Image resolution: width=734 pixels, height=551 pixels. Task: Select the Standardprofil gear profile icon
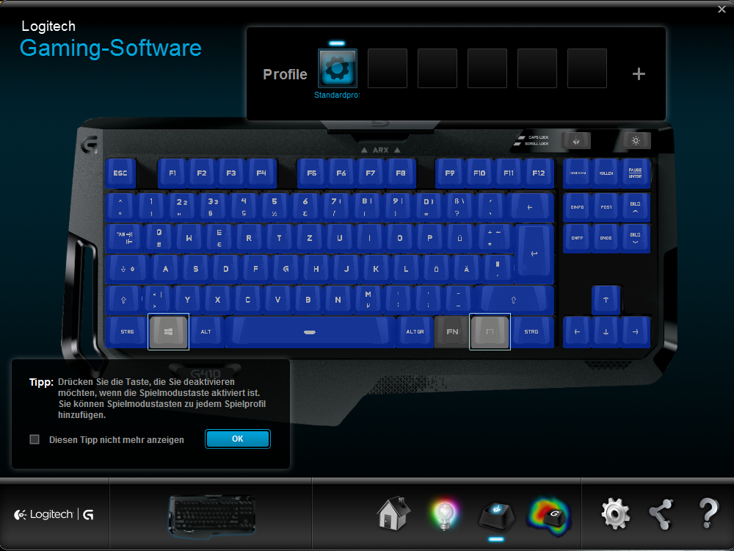[x=338, y=68]
